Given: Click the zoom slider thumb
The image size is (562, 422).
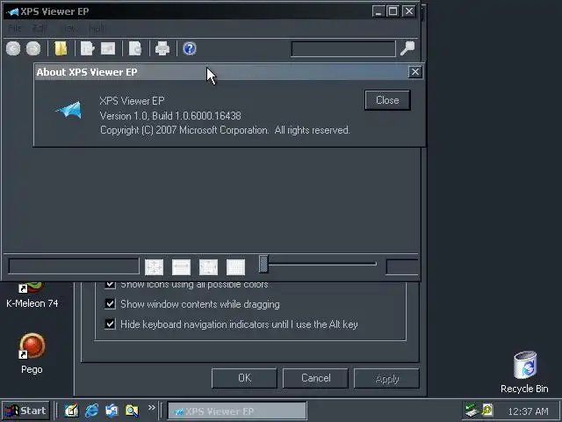Looking at the screenshot, I should pos(263,264).
